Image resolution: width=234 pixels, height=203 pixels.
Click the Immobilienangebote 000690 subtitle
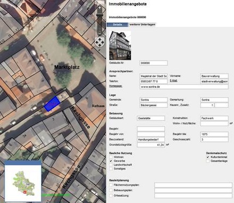click(x=128, y=18)
